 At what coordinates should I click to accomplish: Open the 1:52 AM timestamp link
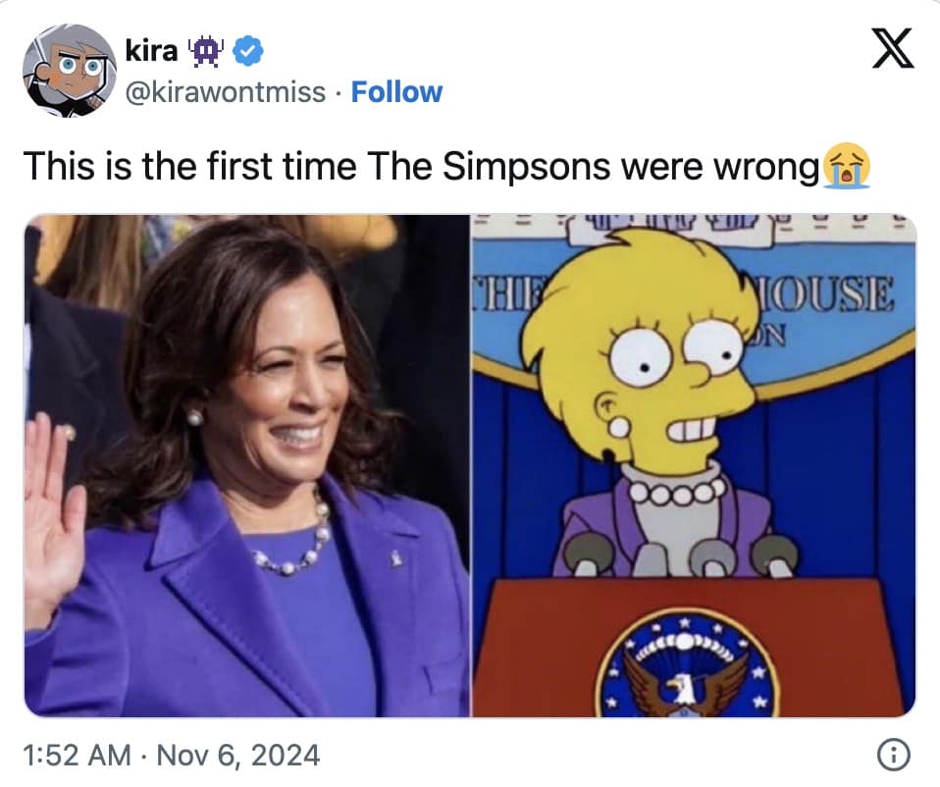click(77, 755)
